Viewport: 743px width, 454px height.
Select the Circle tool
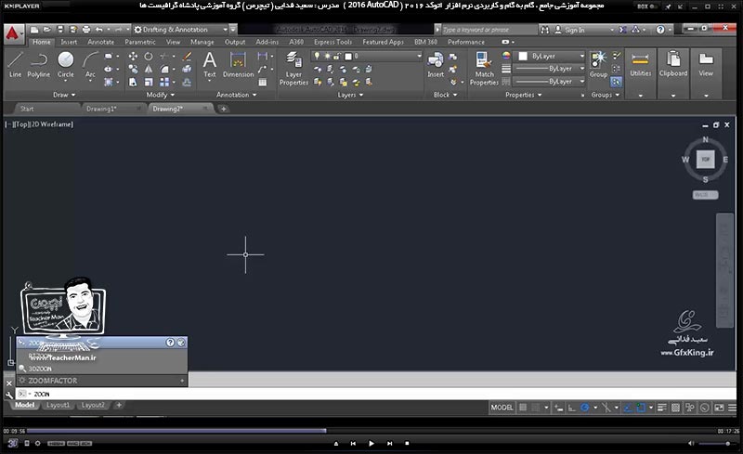click(x=65, y=64)
